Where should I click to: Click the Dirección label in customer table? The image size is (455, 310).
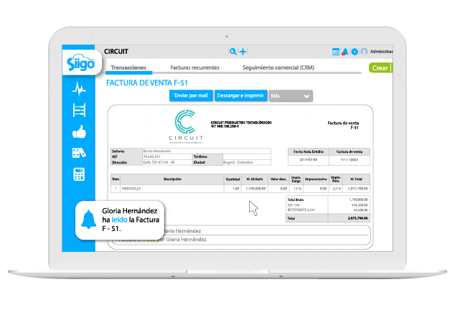(x=119, y=162)
